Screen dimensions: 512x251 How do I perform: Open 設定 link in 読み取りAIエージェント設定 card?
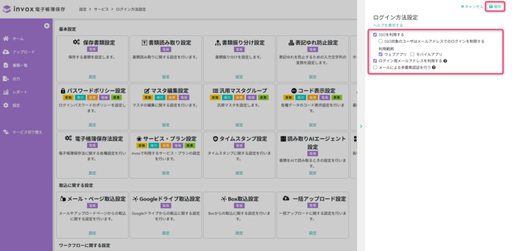(x=313, y=173)
